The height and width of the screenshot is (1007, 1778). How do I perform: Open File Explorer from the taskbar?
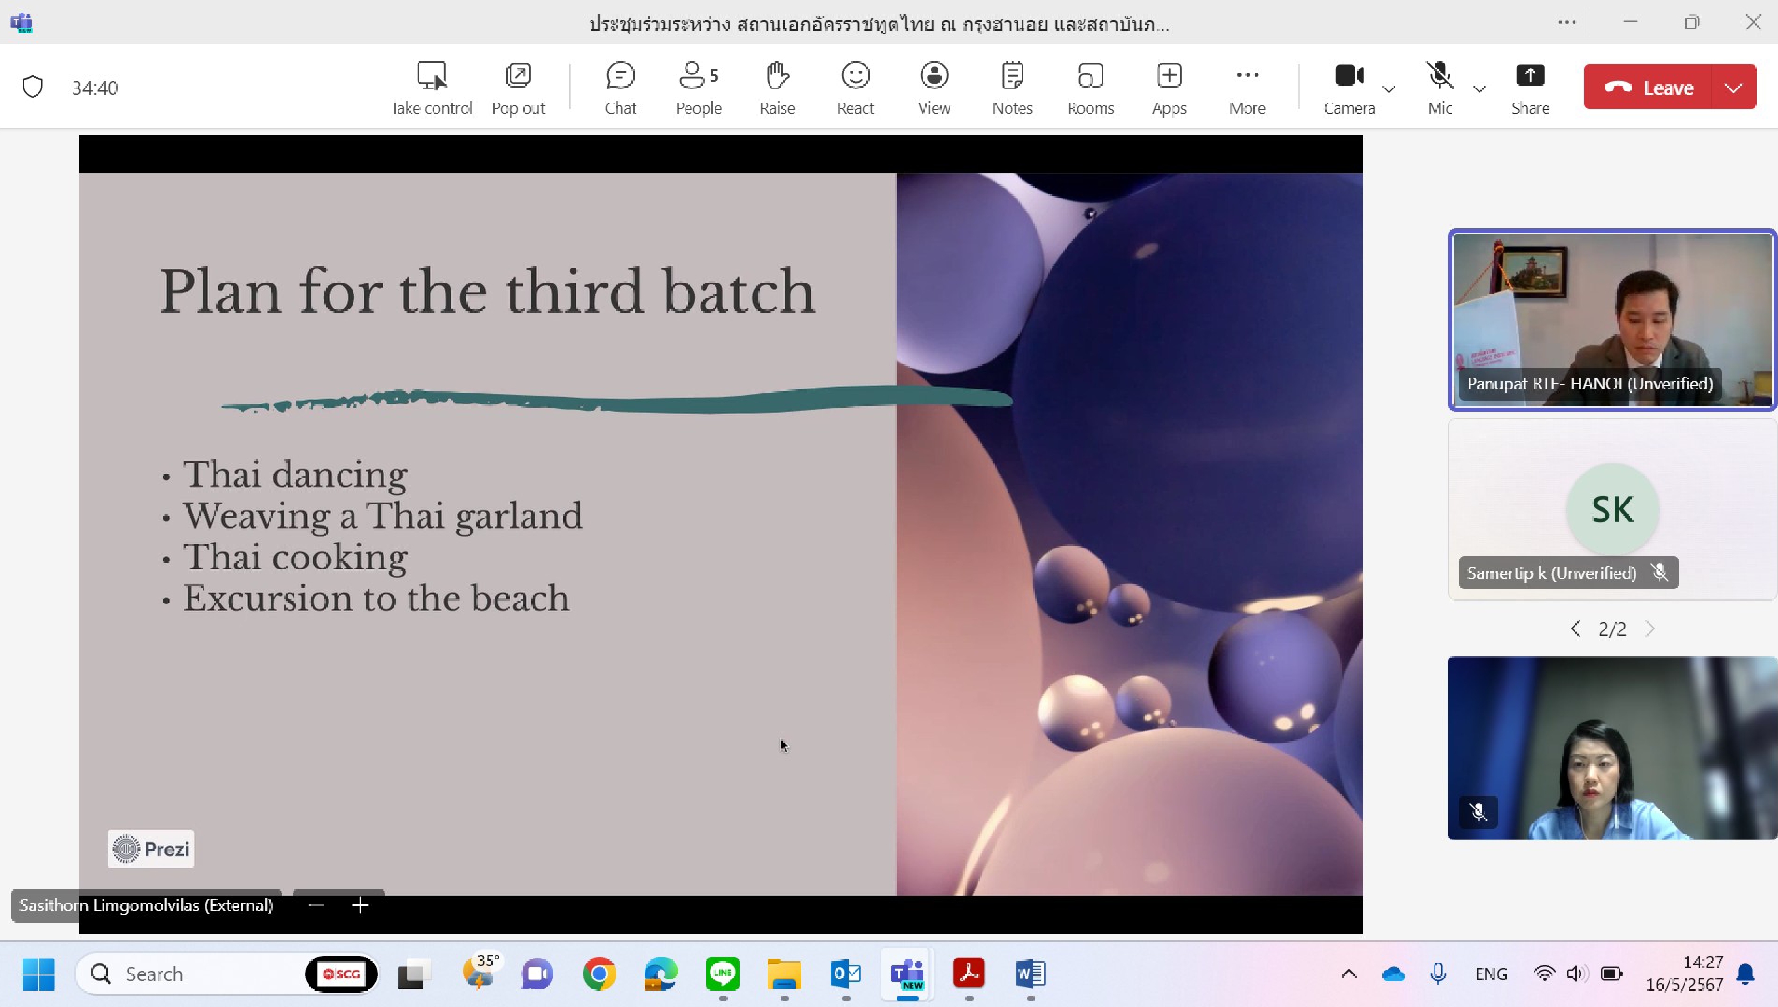tap(784, 974)
